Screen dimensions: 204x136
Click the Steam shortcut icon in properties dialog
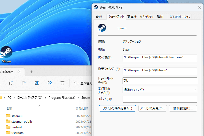pos(102,28)
